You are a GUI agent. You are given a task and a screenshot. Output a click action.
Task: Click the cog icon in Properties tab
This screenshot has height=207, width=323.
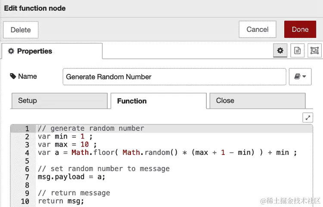point(11,51)
